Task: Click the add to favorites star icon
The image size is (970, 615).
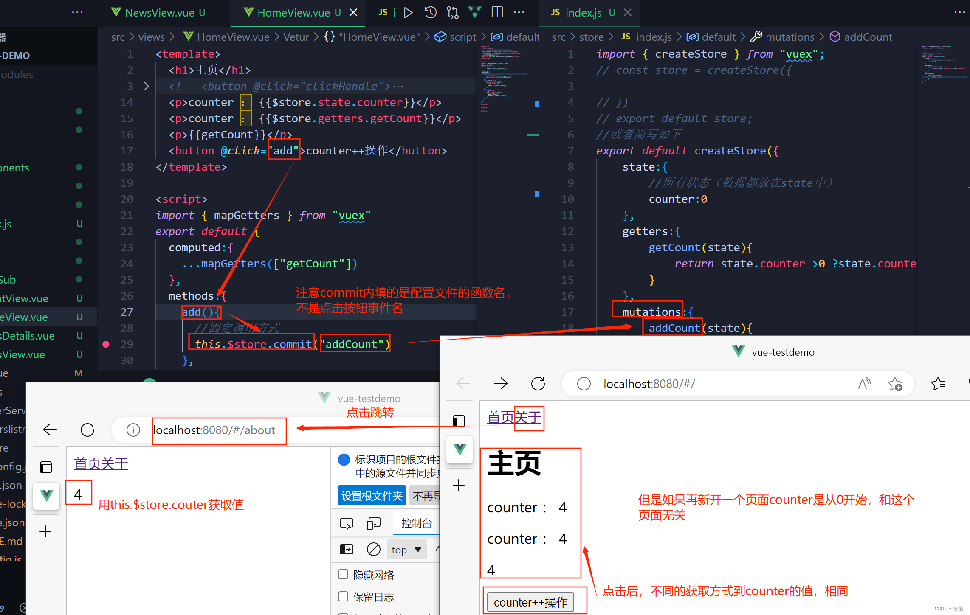Action: click(x=895, y=384)
